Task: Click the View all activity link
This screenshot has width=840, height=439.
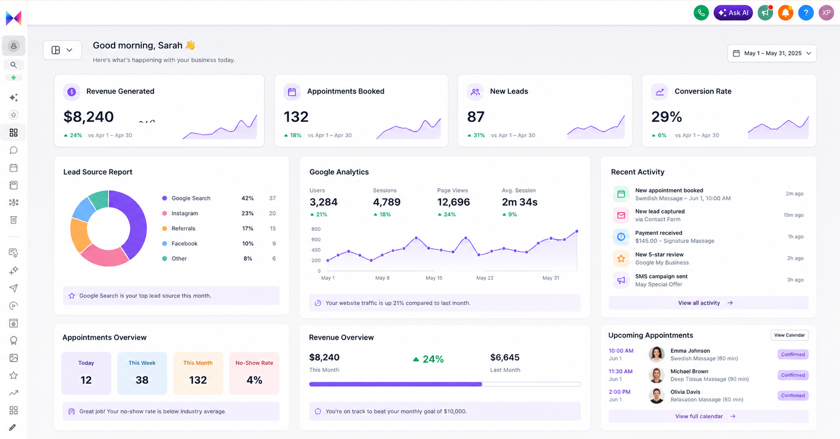Action: 708,303
